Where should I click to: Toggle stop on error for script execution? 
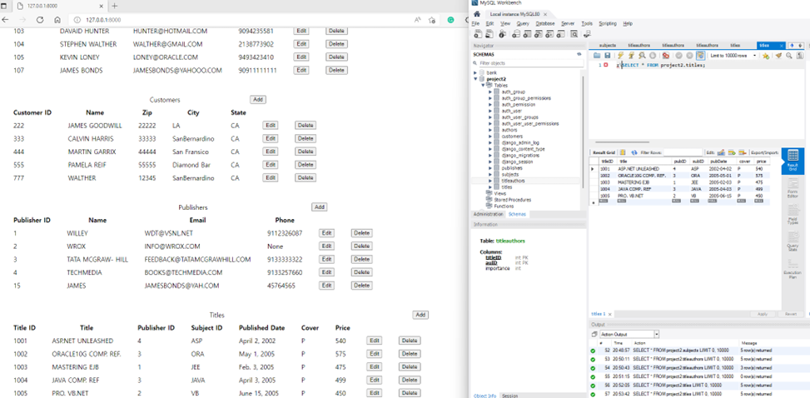click(666, 55)
